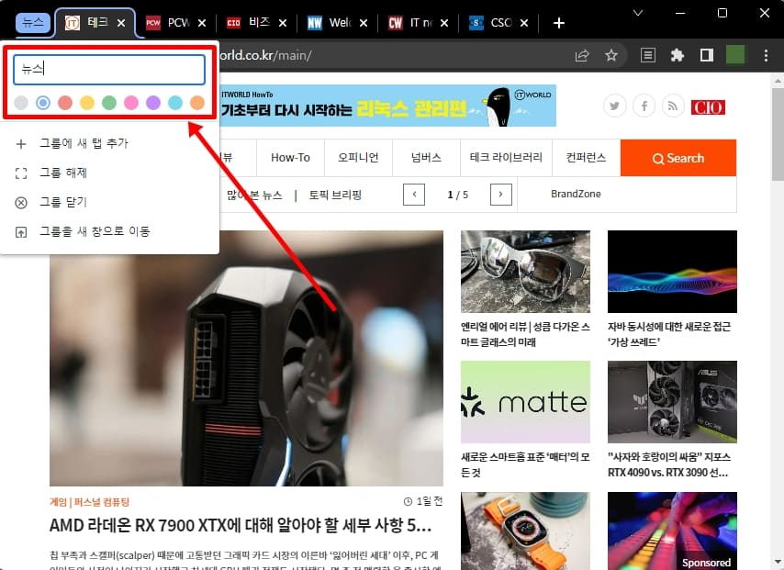The width and height of the screenshot is (784, 570).
Task: Click the 토픽 브리핑 link
Action: coord(335,195)
